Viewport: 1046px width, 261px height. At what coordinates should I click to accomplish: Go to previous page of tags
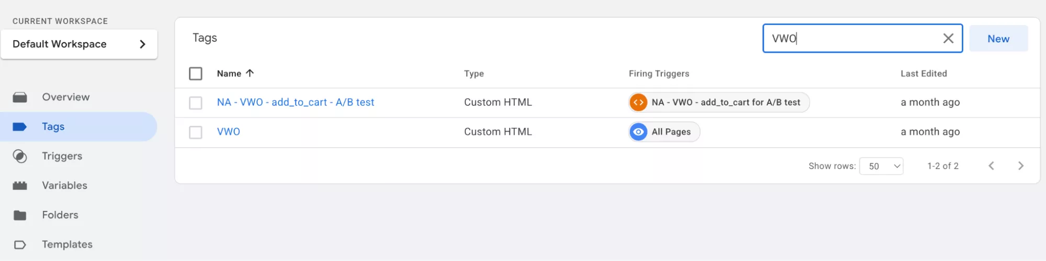pyautogui.click(x=991, y=166)
